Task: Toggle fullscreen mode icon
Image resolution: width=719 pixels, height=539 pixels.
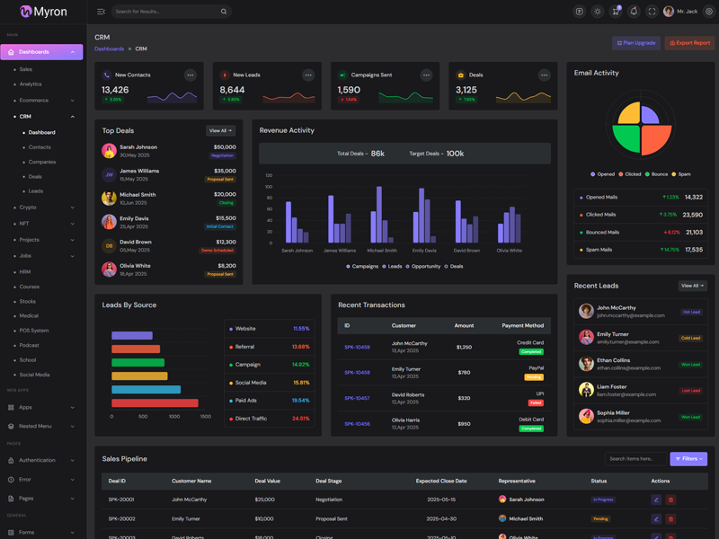Action: (x=652, y=12)
